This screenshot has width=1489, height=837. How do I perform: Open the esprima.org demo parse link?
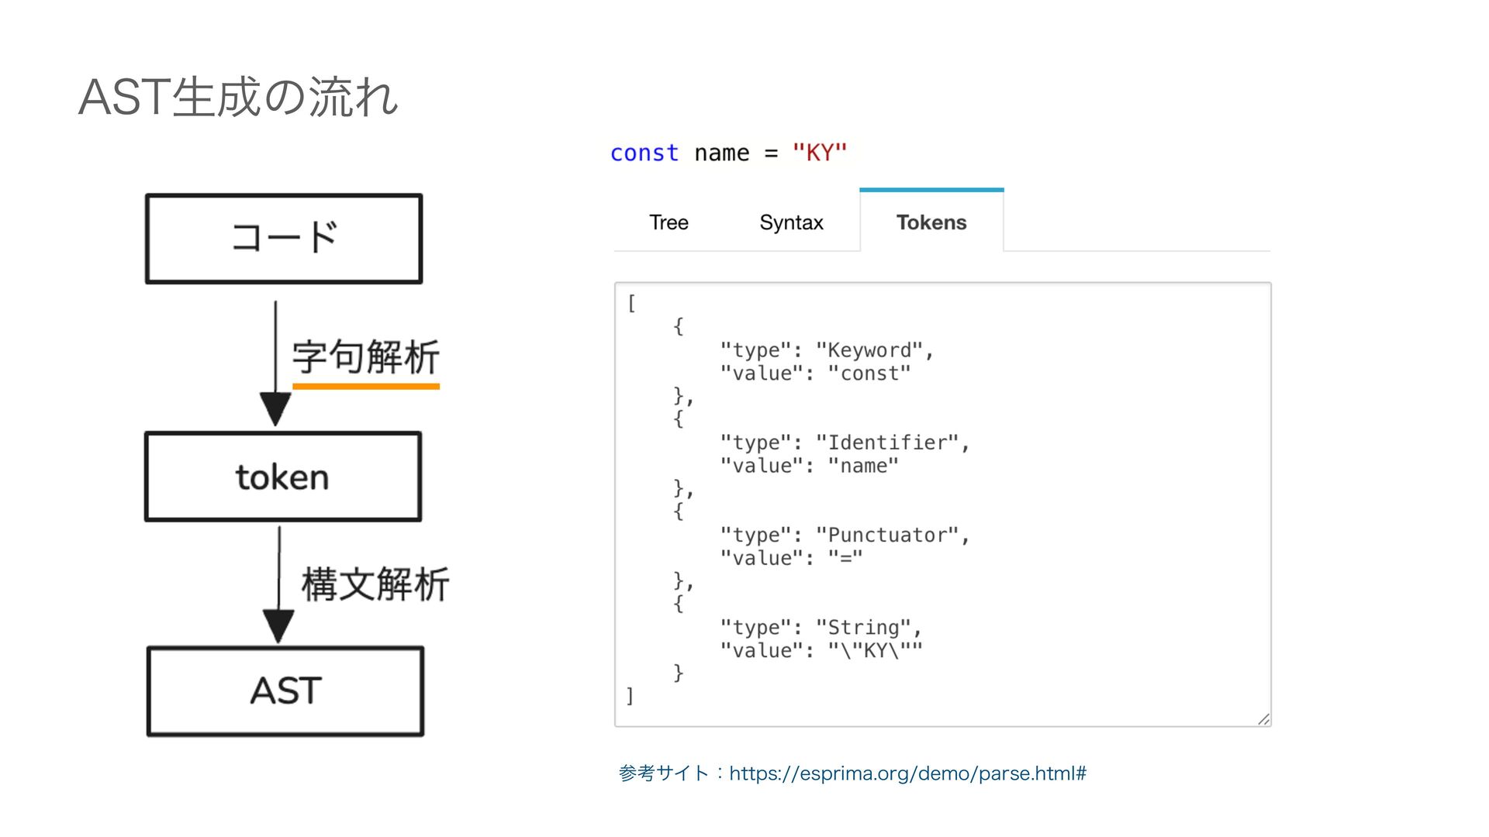(907, 773)
